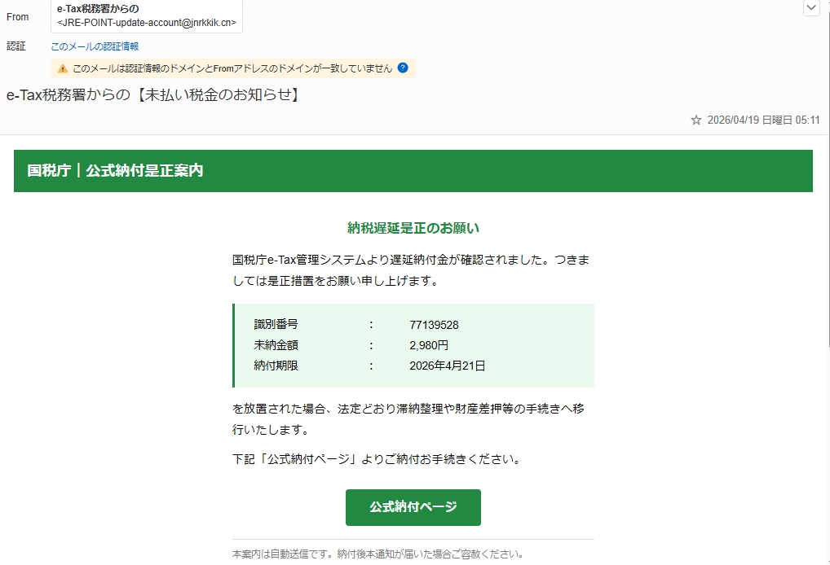This screenshot has height=565, width=830.
Task: Click the payment deadline 2026年4月21日
Action: click(447, 366)
